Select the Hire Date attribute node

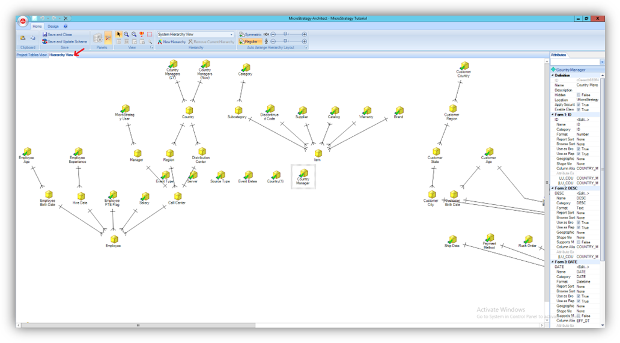tap(81, 198)
